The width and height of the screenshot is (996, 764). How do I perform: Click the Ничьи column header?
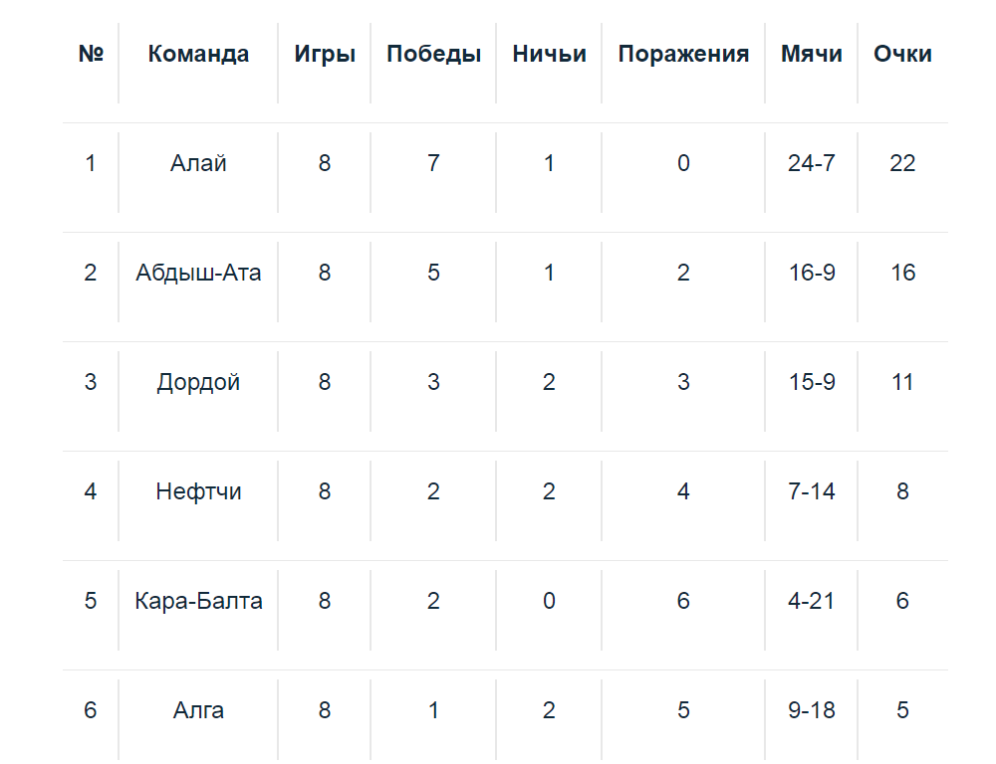549,54
